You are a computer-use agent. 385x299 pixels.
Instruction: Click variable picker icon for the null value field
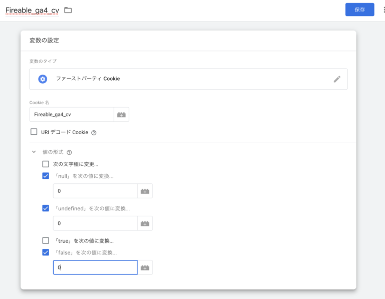(x=145, y=191)
